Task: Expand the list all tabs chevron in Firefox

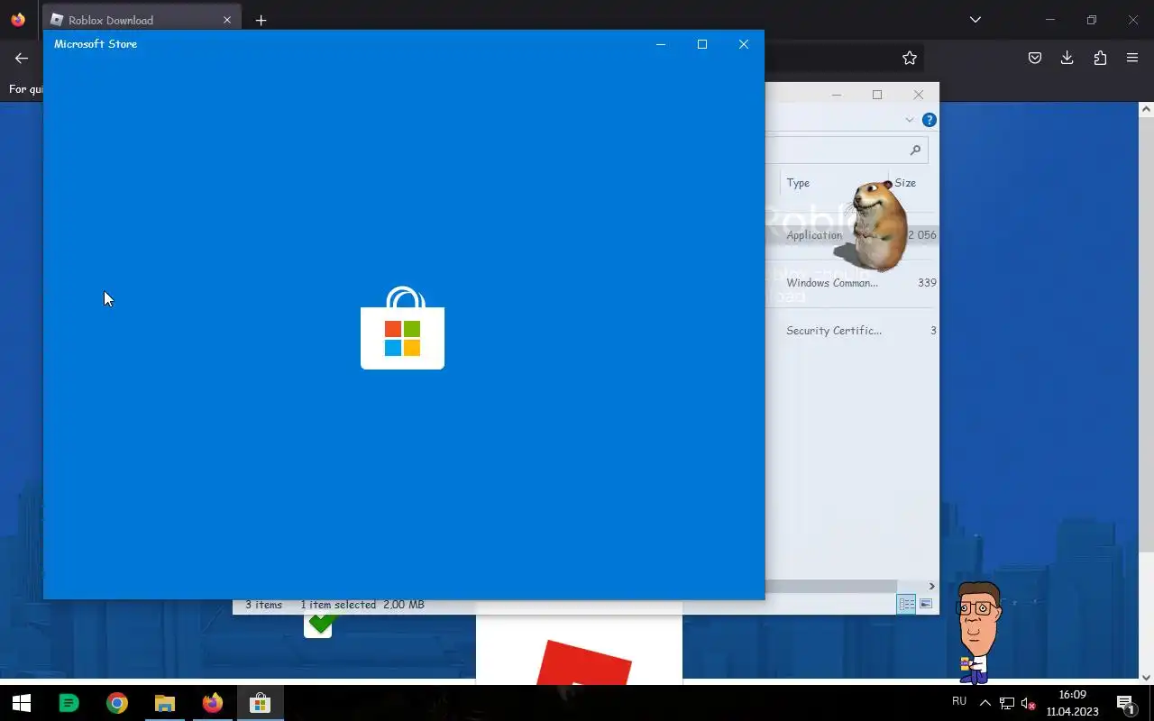Action: tap(975, 20)
